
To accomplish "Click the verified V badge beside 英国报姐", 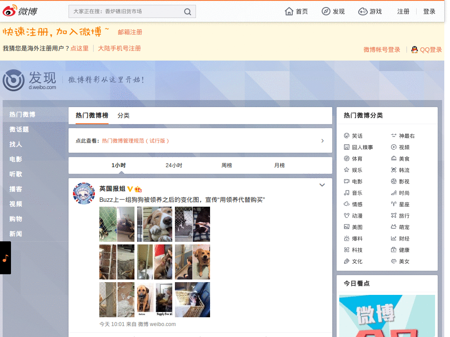I will (130, 189).
